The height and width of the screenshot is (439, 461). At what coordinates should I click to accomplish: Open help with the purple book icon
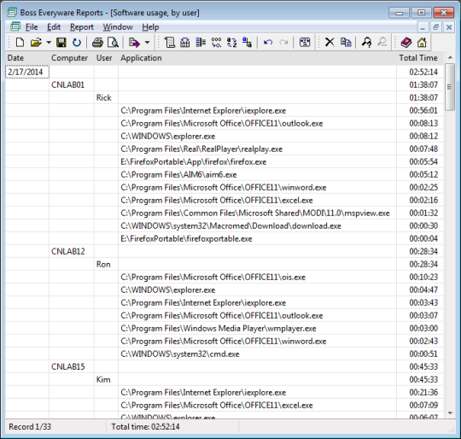pos(406,43)
